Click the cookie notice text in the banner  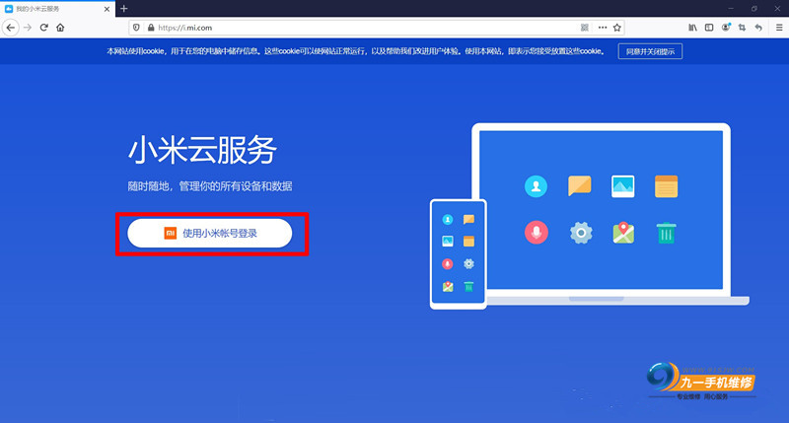tap(355, 51)
